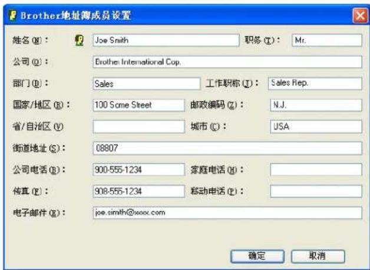This screenshot has width=370, height=270.
Task: Close the Brother address book member dialog
Action: point(360,15)
